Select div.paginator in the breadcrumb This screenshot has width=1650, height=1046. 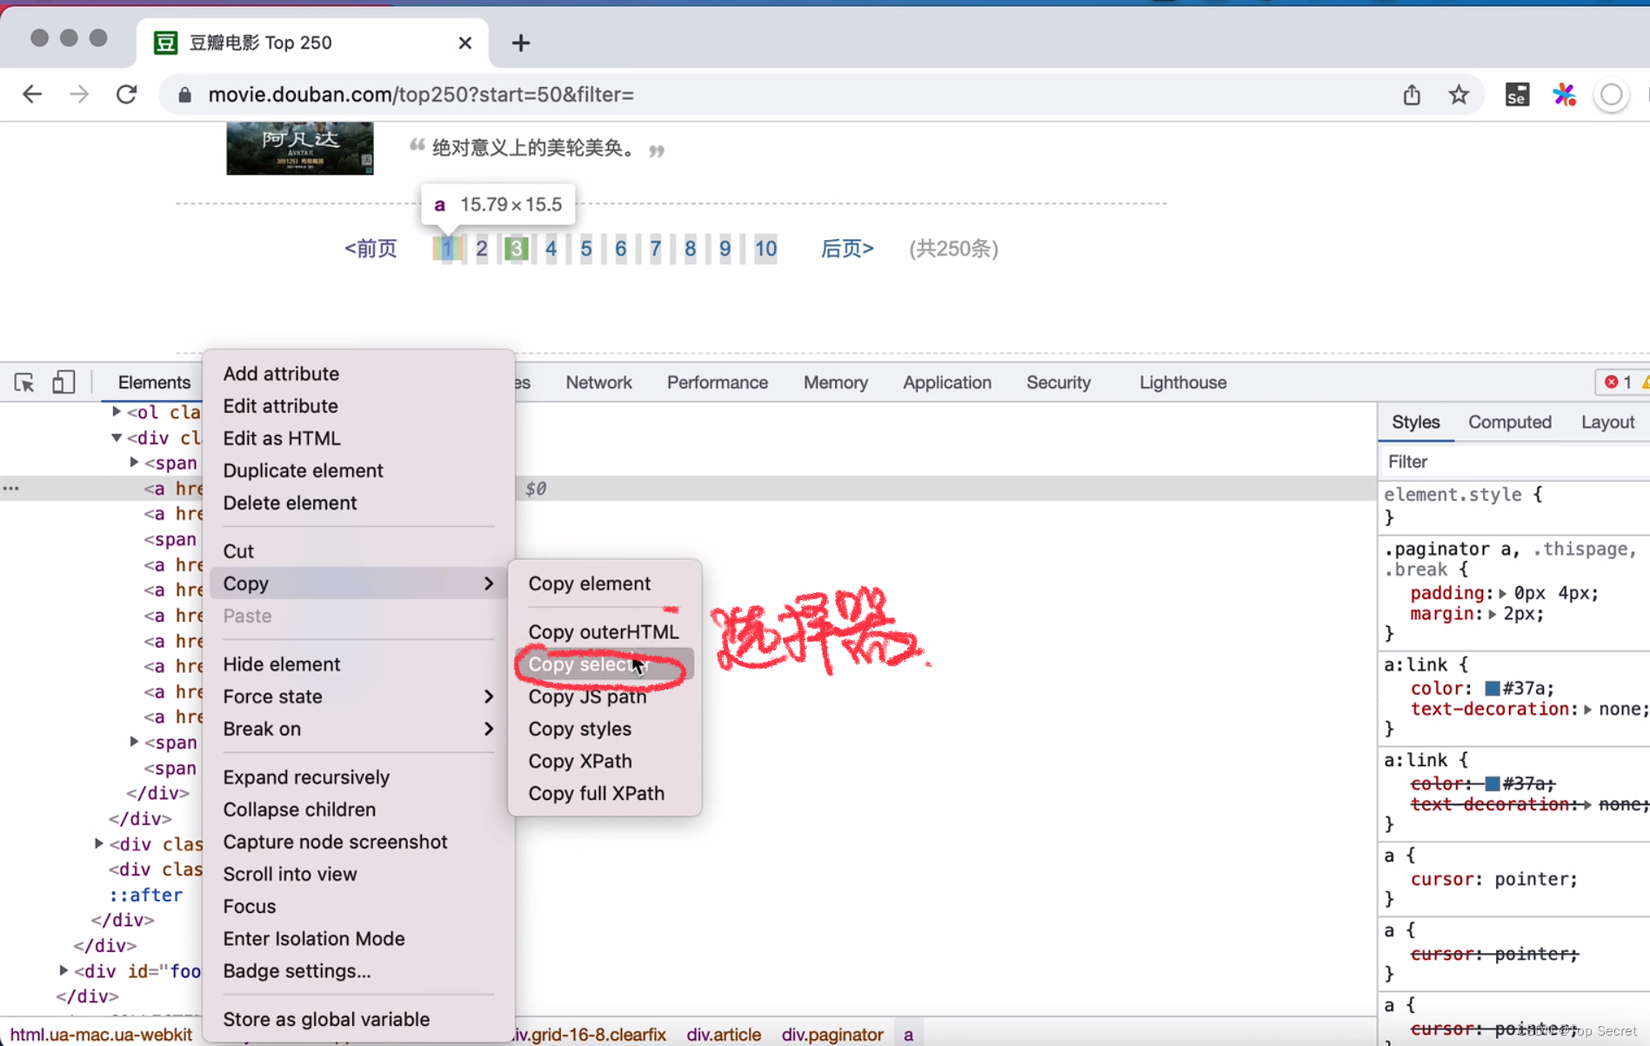[832, 1035]
